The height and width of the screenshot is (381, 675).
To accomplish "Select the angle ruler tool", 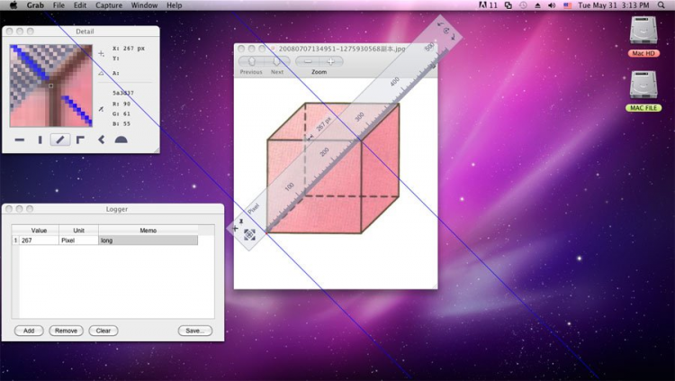I will pos(101,140).
